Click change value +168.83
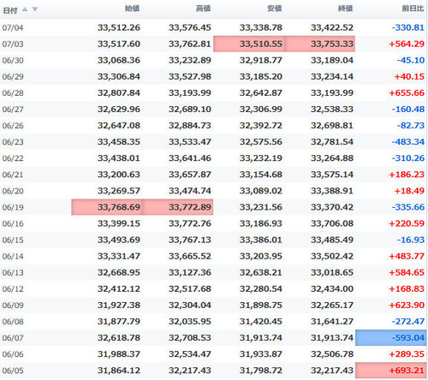Image resolution: width=428 pixels, height=380 pixels. point(407,288)
